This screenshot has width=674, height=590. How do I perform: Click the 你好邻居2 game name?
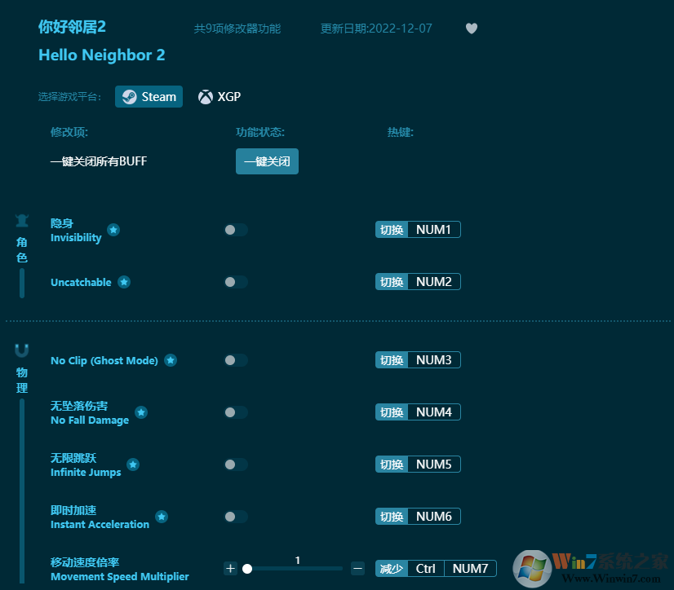72,27
